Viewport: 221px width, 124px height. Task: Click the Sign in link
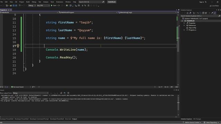pyautogui.click(x=202, y=2)
